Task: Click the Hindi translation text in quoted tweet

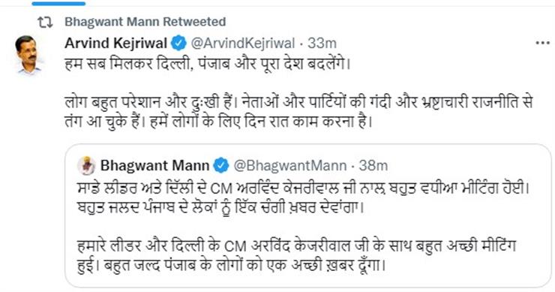Action: coord(296,255)
